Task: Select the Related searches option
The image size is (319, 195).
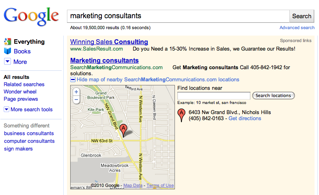Action: click(x=24, y=85)
